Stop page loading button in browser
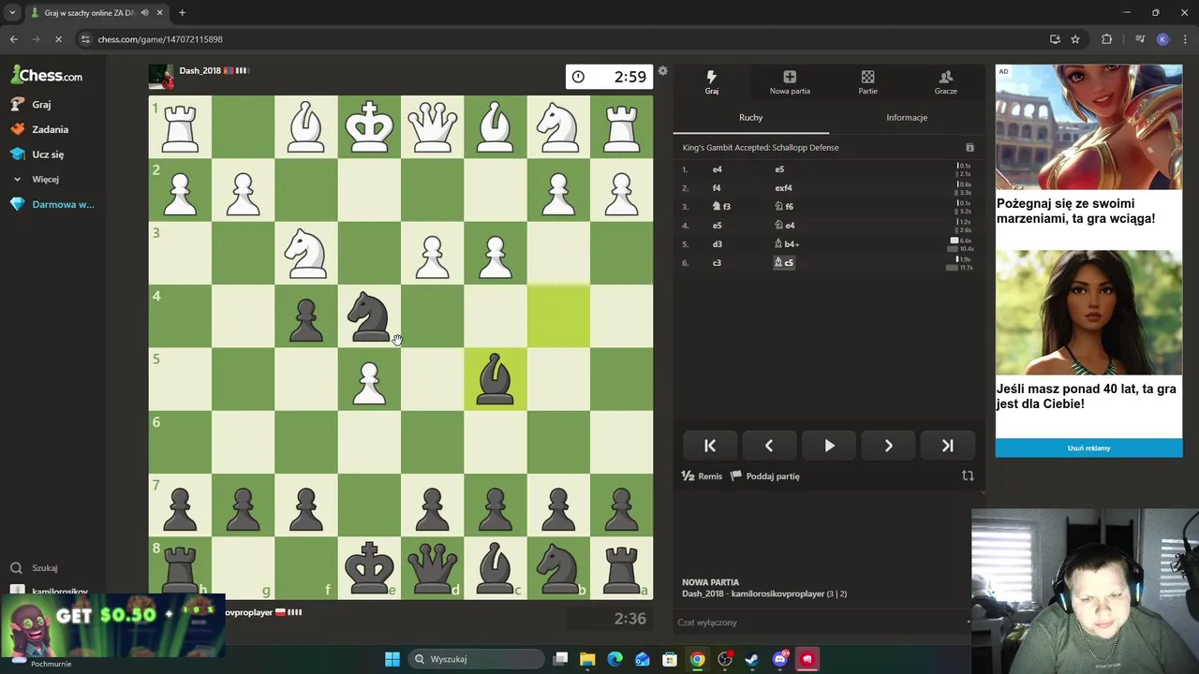 tap(58, 39)
